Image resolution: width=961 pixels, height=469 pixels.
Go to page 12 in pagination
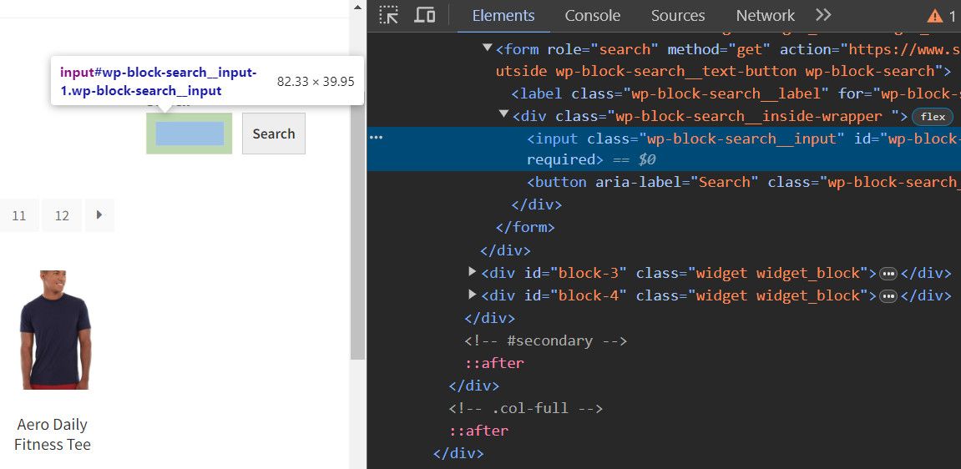[x=62, y=215]
